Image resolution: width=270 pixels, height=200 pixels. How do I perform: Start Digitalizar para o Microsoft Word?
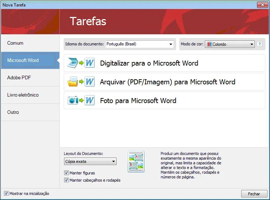[x=165, y=63]
